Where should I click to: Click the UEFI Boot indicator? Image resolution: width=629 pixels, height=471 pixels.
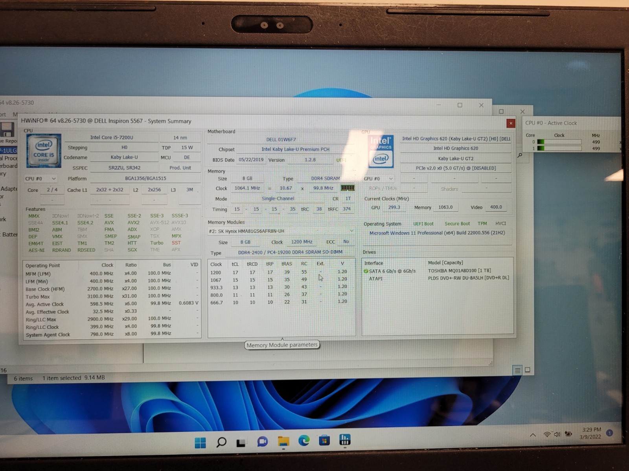pyautogui.click(x=423, y=224)
